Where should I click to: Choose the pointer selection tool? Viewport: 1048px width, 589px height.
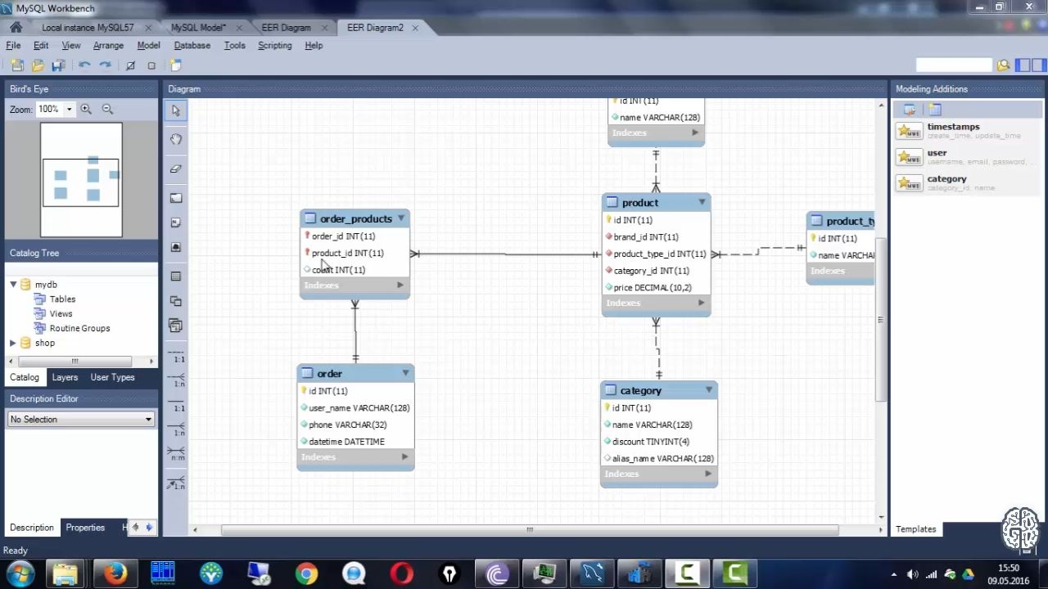click(176, 110)
